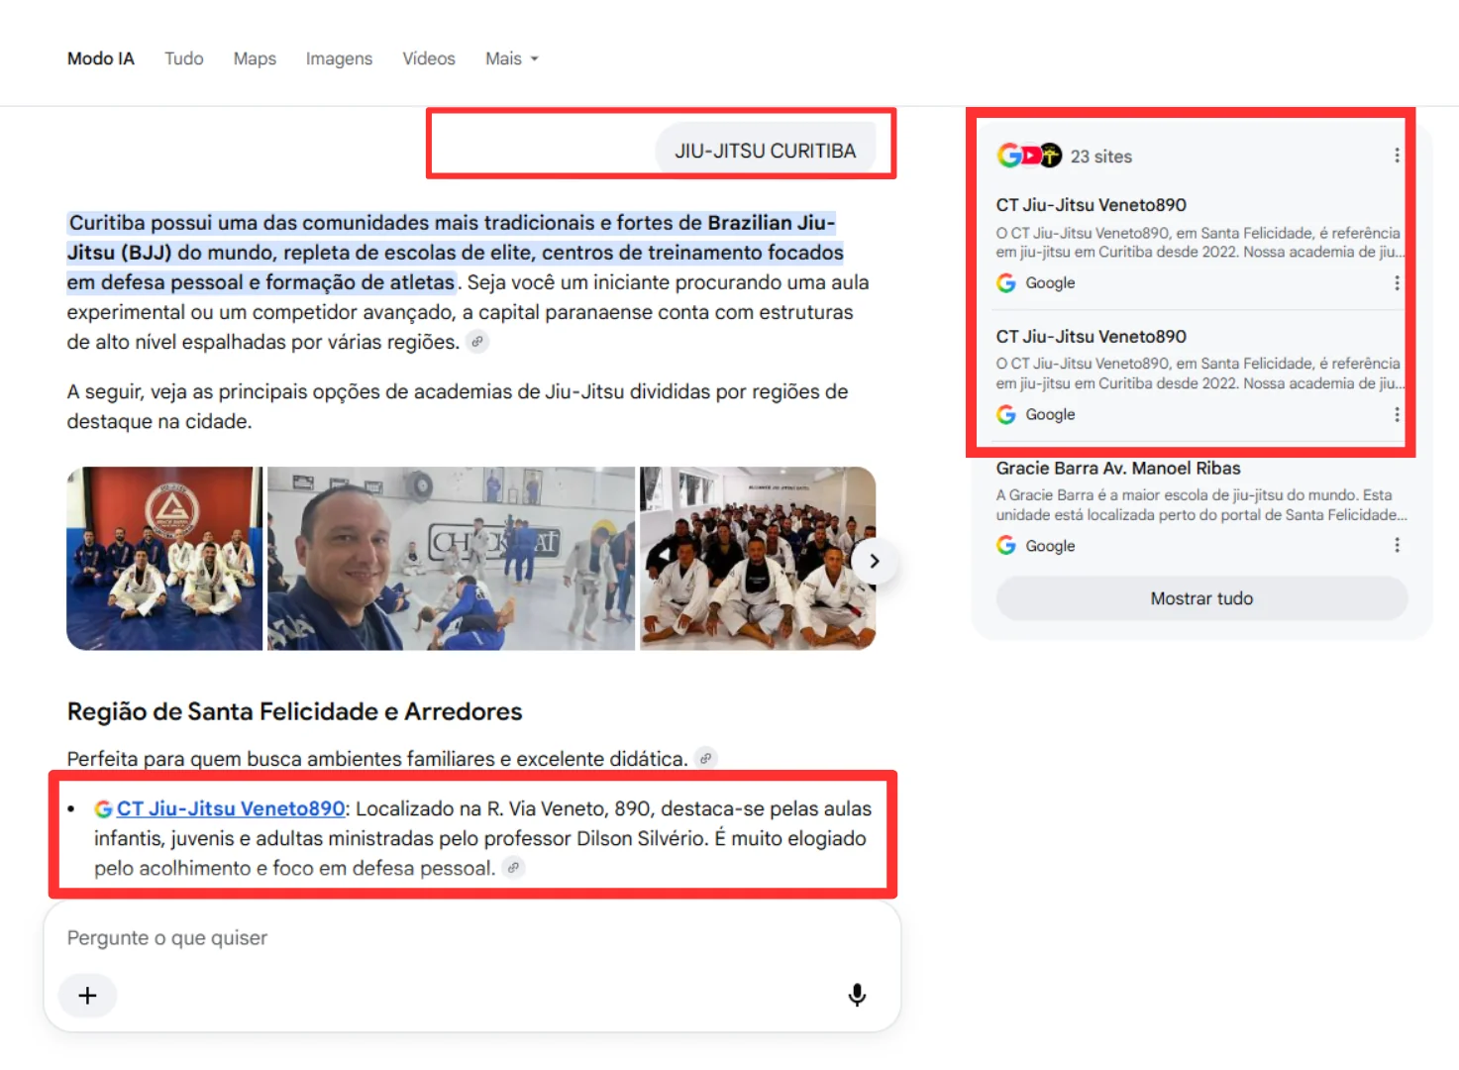Open the Vídeos tab
1459x1070 pixels.
[428, 58]
